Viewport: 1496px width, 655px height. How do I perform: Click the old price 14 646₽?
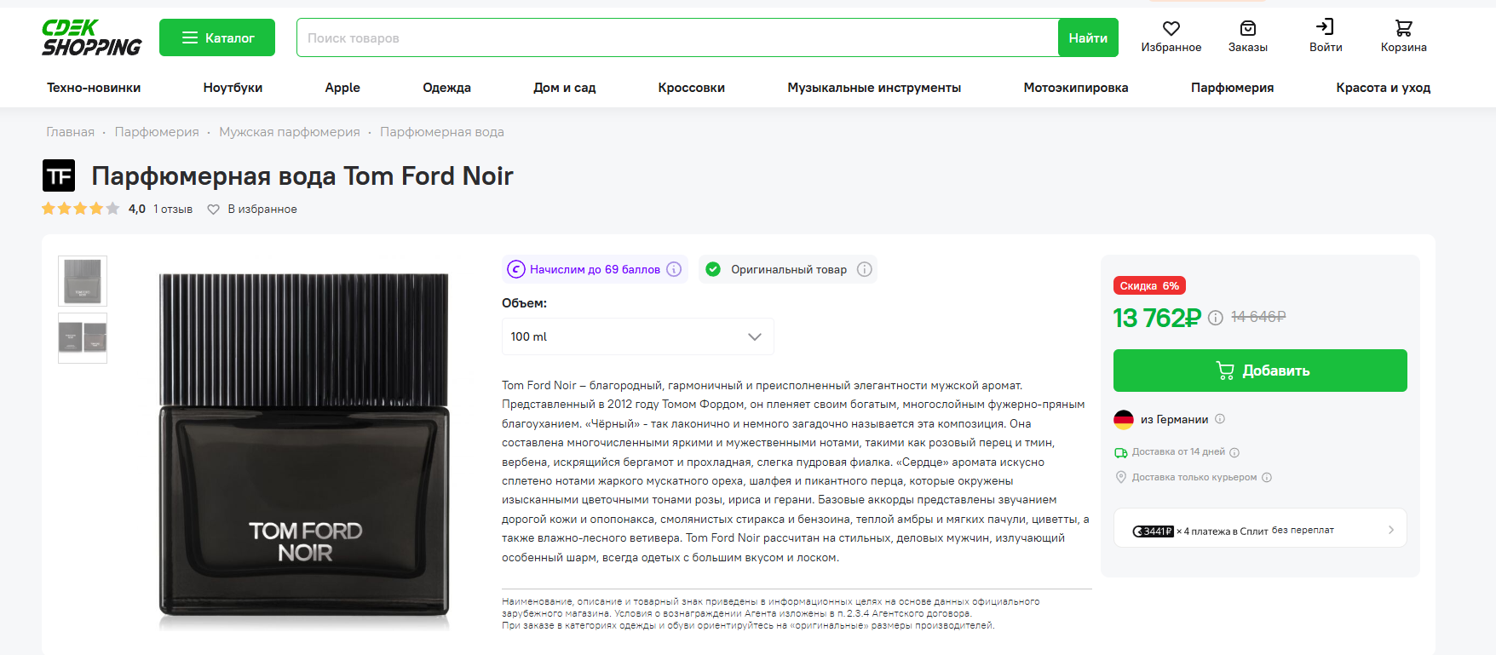click(1258, 317)
